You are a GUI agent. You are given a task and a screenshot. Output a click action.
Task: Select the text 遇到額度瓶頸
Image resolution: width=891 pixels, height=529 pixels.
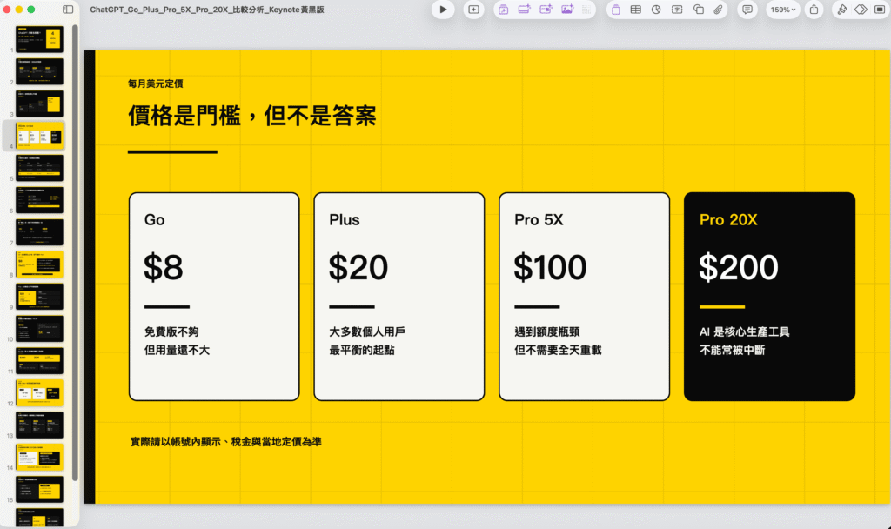(547, 331)
